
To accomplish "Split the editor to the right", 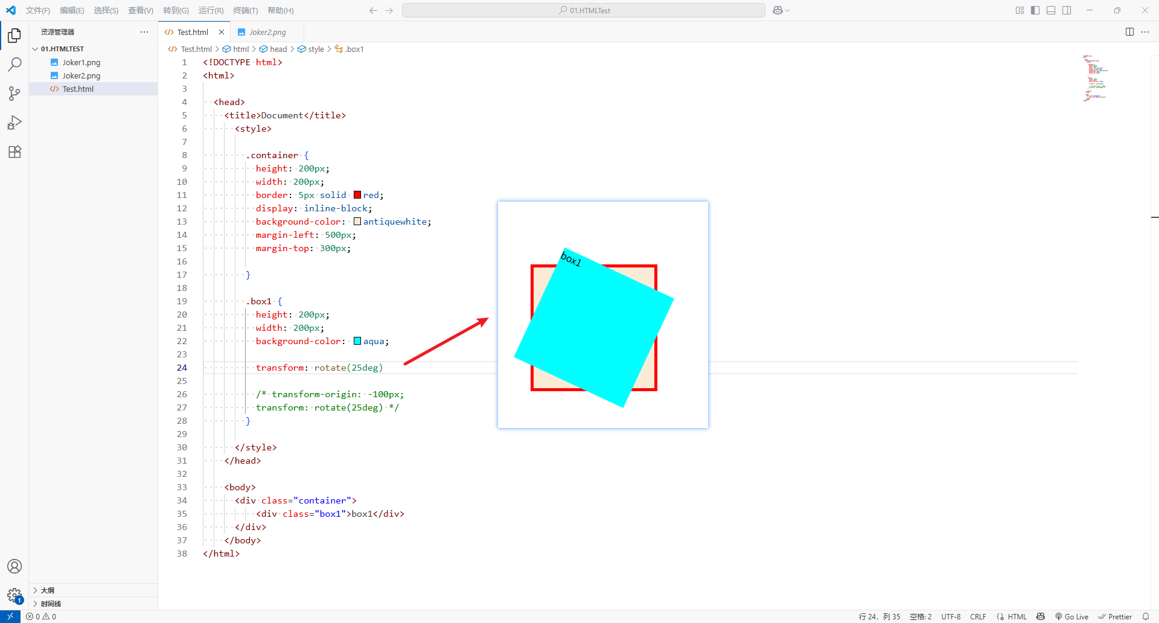I will (1129, 32).
